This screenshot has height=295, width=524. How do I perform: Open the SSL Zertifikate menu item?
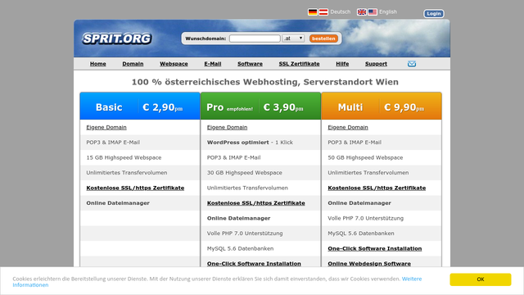point(299,64)
